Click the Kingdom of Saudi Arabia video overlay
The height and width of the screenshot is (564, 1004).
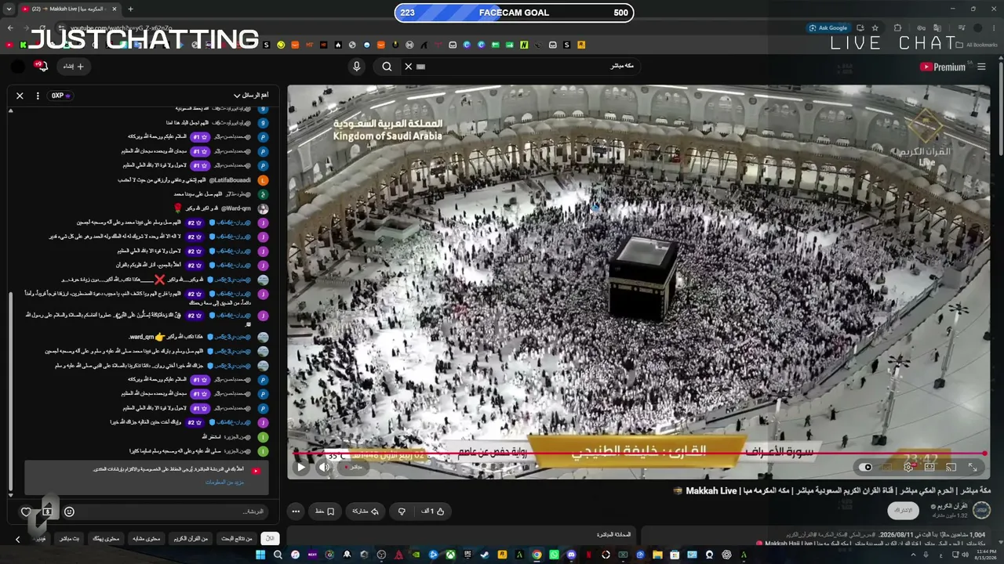pos(387,130)
